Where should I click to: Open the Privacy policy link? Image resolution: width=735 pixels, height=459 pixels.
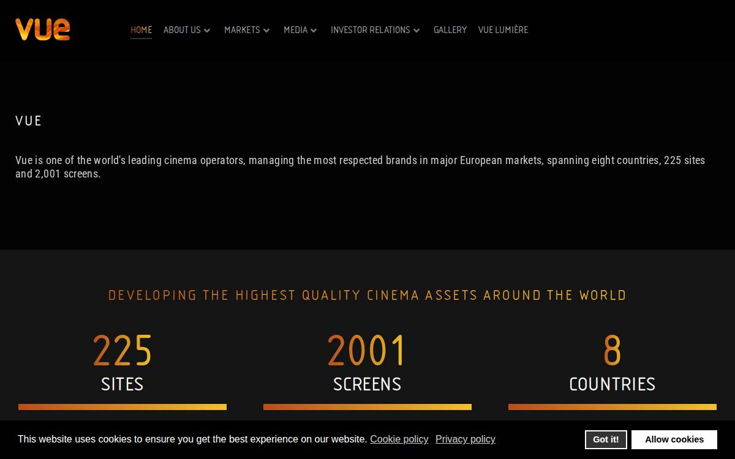(x=466, y=439)
